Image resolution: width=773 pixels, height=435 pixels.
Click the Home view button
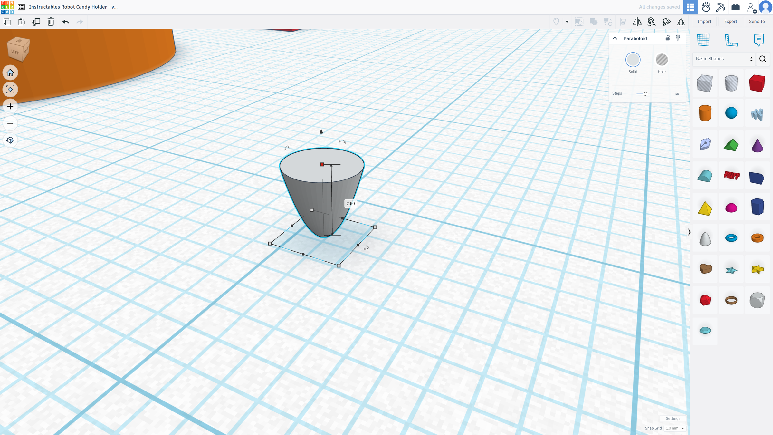10,73
